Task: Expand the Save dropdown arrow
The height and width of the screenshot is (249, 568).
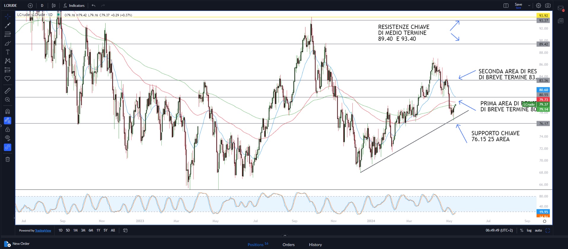Action: (x=529, y=6)
